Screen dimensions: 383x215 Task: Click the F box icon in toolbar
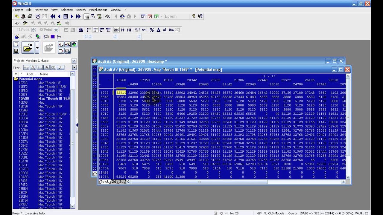[143, 16]
